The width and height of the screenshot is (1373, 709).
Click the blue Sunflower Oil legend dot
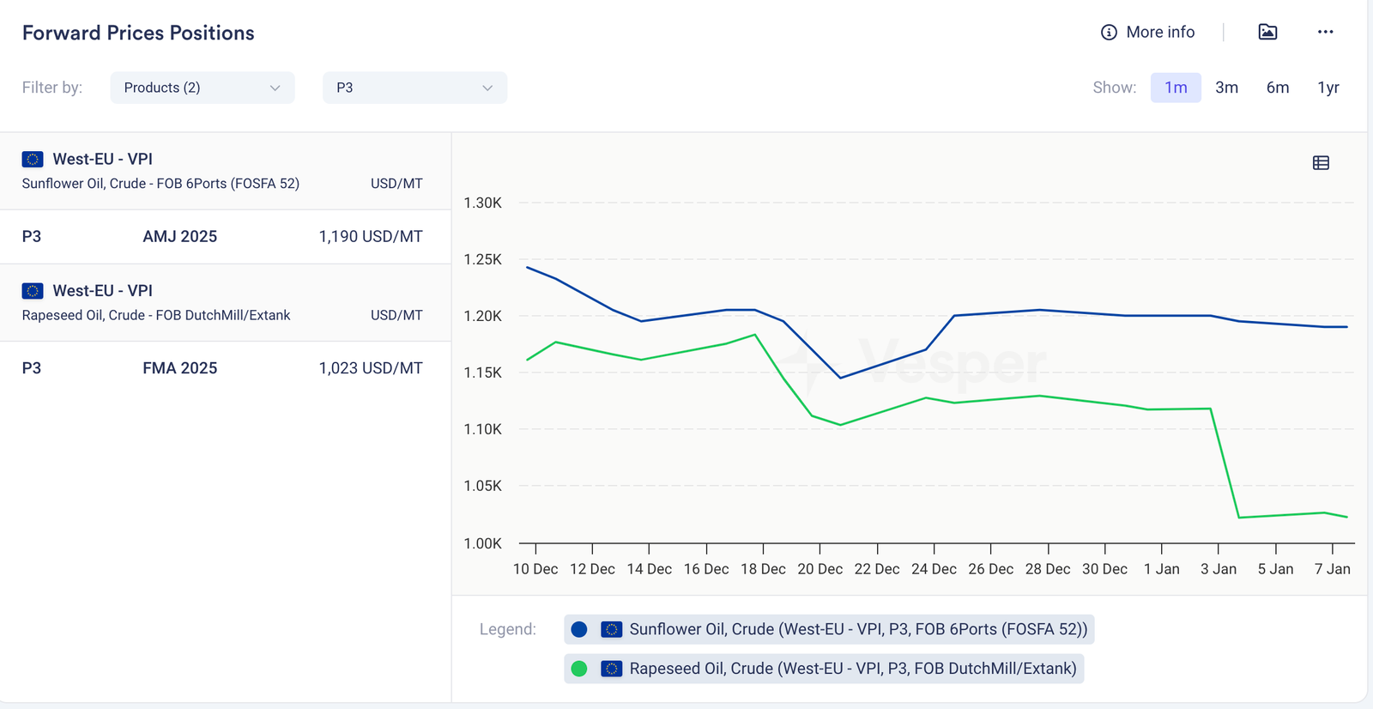tap(579, 629)
